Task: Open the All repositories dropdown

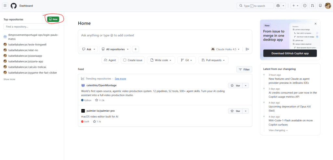Action: click(115, 49)
